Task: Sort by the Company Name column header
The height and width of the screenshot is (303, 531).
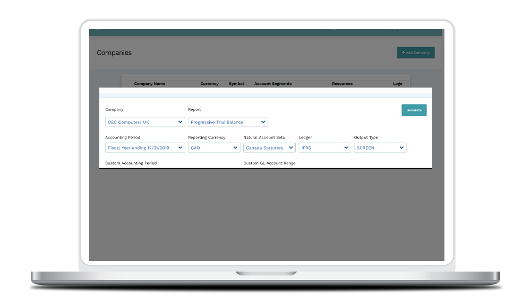Action: [x=149, y=84]
